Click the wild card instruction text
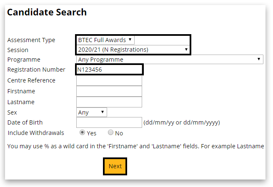 [136, 146]
